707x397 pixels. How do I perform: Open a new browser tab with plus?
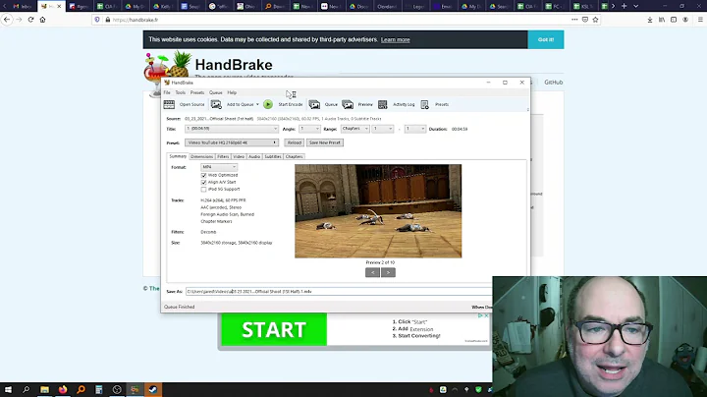(x=625, y=6)
